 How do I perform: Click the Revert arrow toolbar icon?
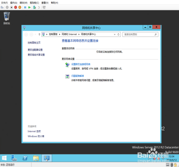(39, 8)
